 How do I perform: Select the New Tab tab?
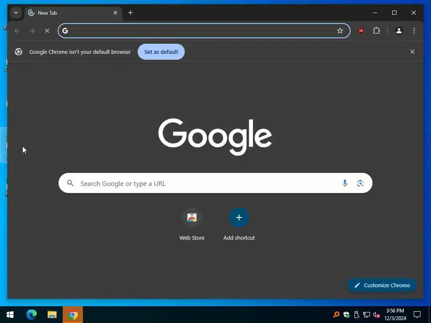tap(73, 13)
